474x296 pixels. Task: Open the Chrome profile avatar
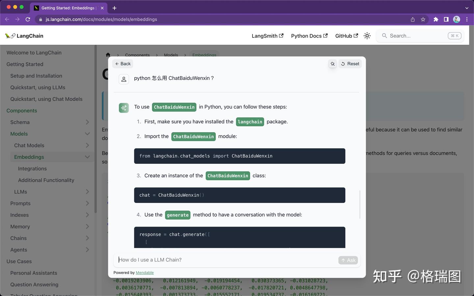(x=457, y=19)
